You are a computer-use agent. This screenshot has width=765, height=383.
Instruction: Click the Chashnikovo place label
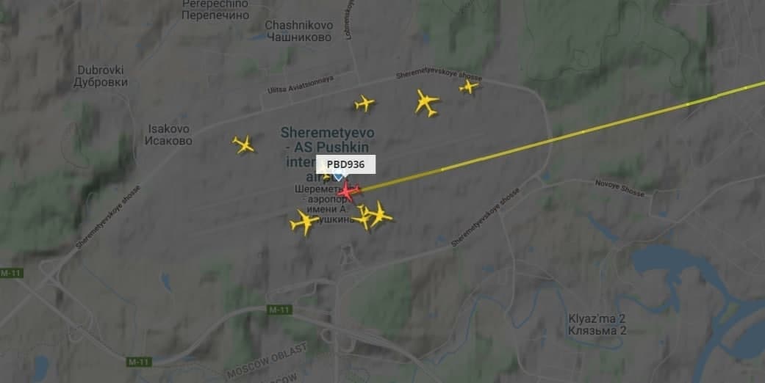299,31
